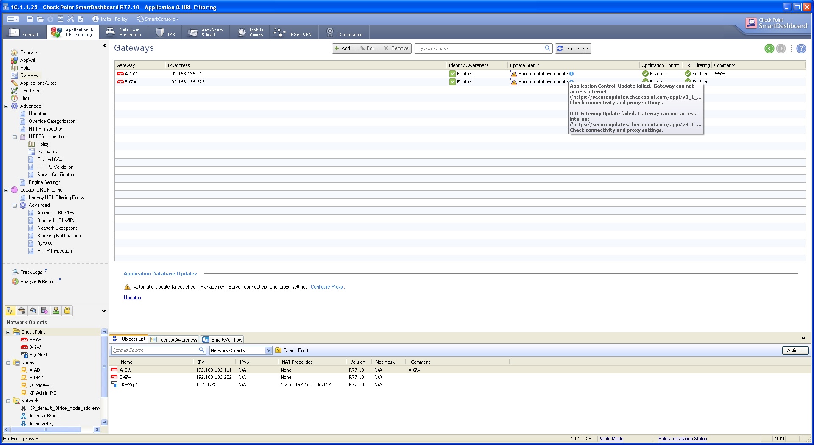
Task: Open the SmartConsole dropdown menu
Action: pyautogui.click(x=158, y=19)
